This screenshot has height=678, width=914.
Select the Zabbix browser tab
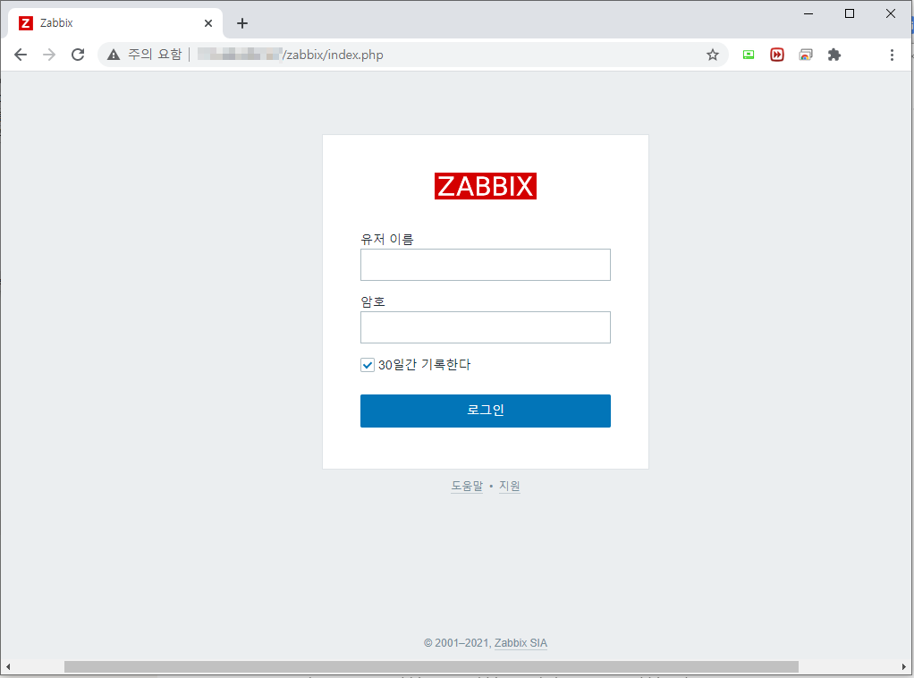pyautogui.click(x=115, y=23)
